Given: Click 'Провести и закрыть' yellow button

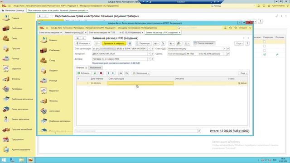Looking at the screenshot, I should point(114,43).
